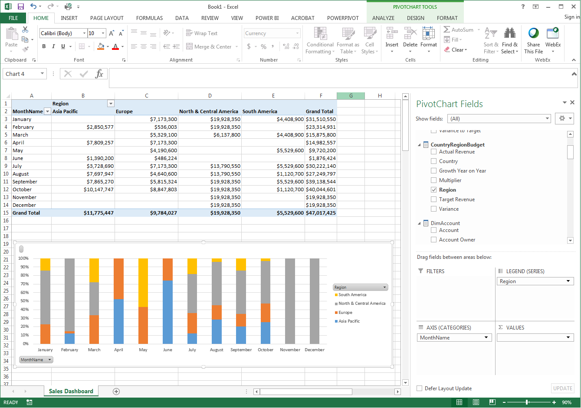Apply the Percent number style
581x408 pixels.
pos(263,46)
